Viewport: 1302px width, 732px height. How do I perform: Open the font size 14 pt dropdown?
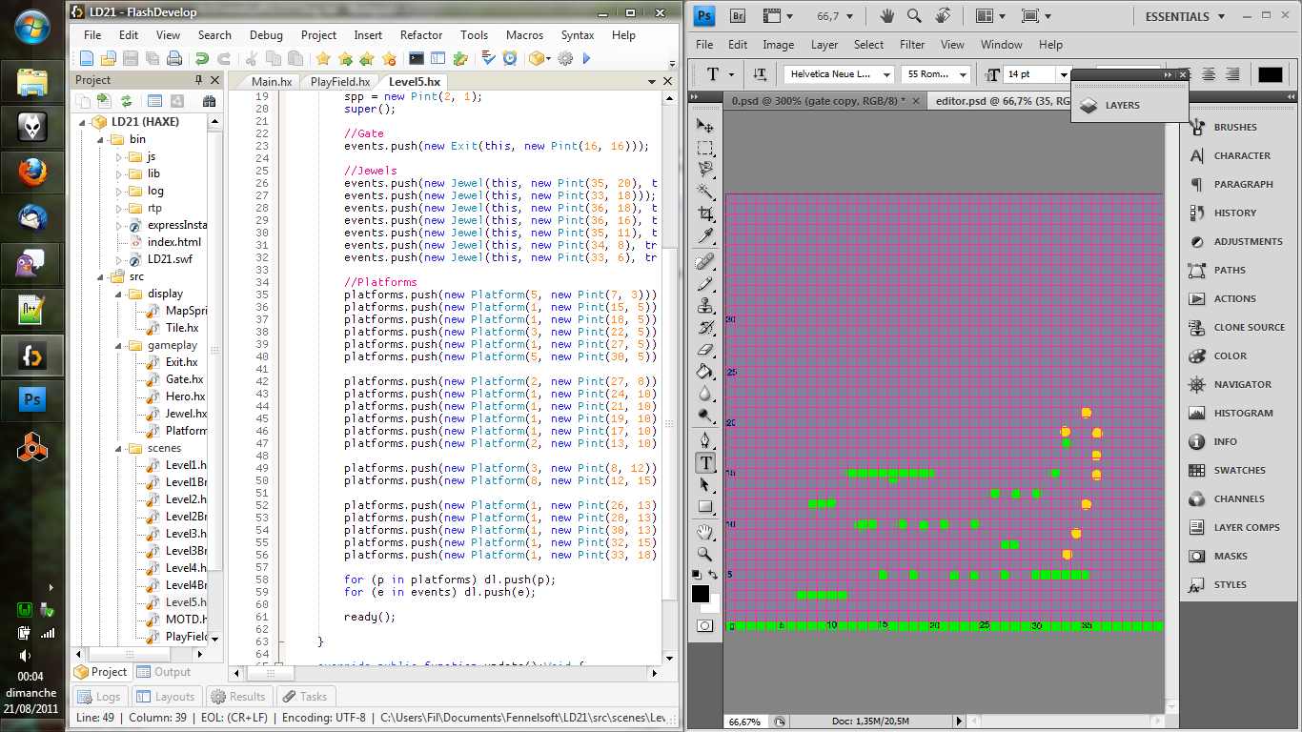[x=1063, y=74]
